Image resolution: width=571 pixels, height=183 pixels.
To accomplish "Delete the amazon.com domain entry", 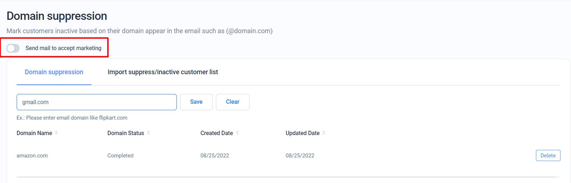I will [x=548, y=156].
